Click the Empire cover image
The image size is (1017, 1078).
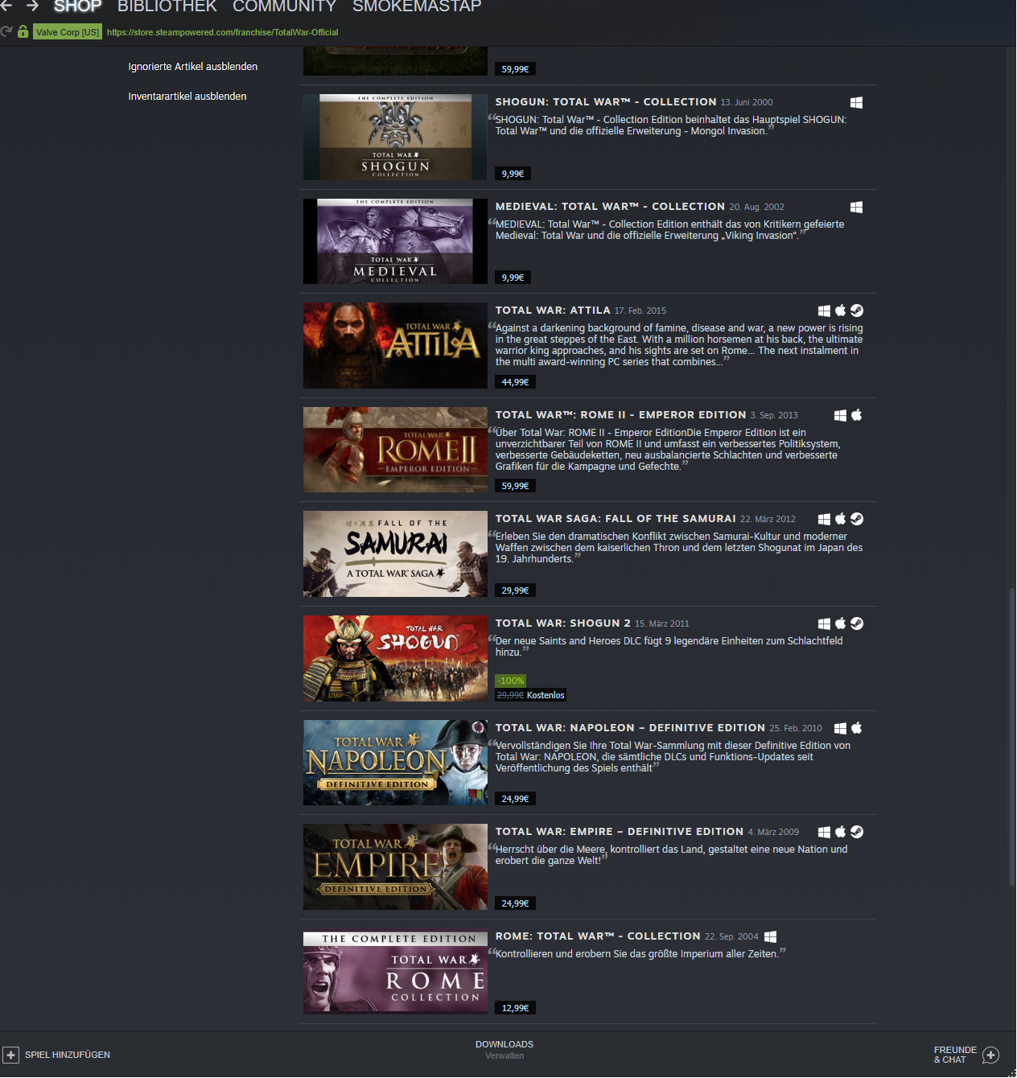coord(395,866)
